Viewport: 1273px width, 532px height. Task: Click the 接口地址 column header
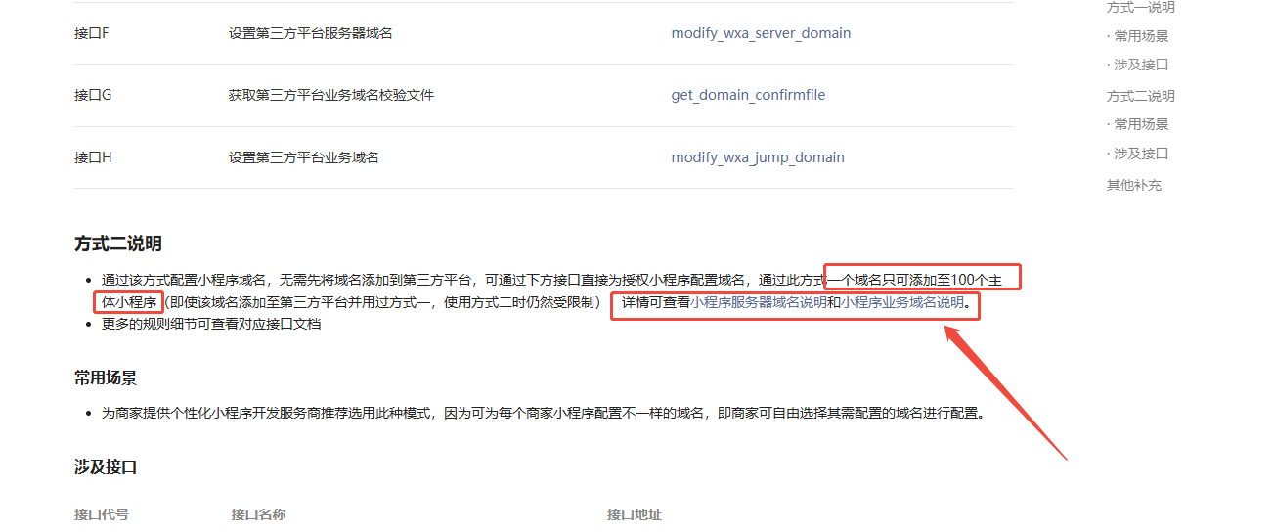click(635, 514)
